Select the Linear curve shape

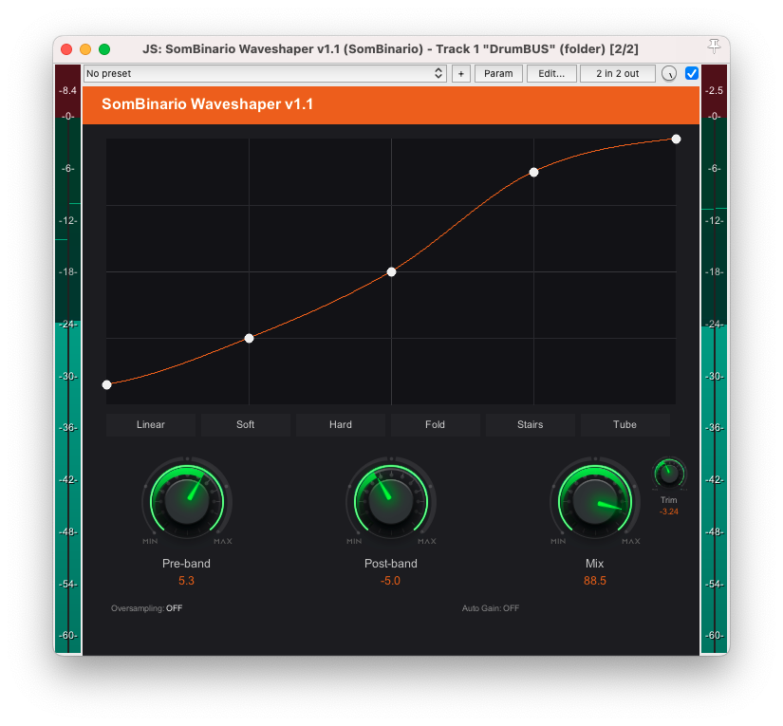151,425
